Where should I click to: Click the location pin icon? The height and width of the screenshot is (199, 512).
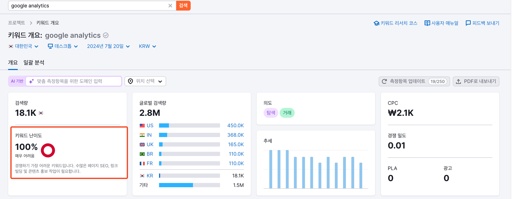[x=131, y=81]
